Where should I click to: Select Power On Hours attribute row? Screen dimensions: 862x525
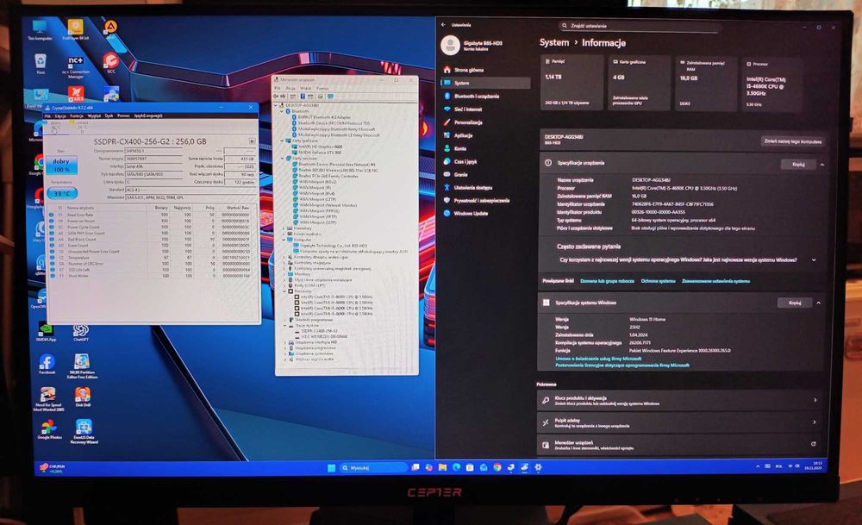(151, 221)
